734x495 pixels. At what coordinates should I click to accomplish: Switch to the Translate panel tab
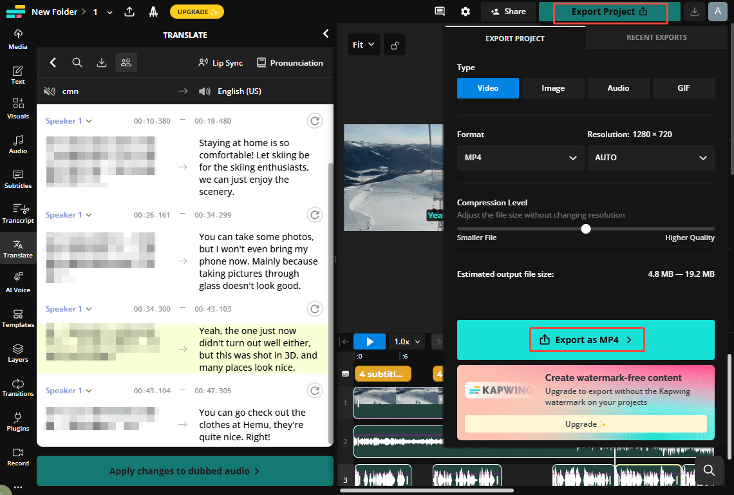click(x=18, y=248)
